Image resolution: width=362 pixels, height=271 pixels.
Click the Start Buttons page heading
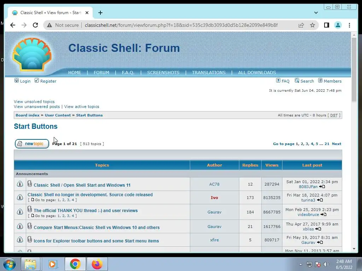(x=36, y=126)
